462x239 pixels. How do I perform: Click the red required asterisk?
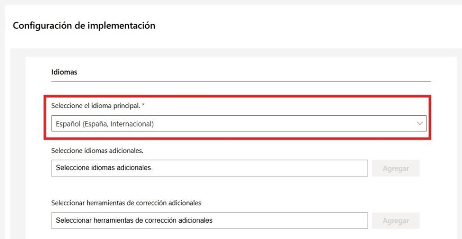143,105
